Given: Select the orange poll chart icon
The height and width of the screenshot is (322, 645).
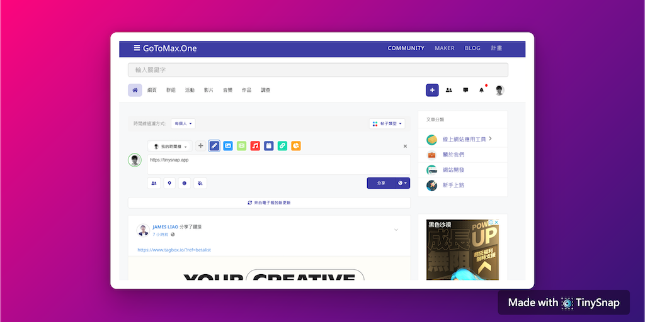Looking at the screenshot, I should pos(296,146).
